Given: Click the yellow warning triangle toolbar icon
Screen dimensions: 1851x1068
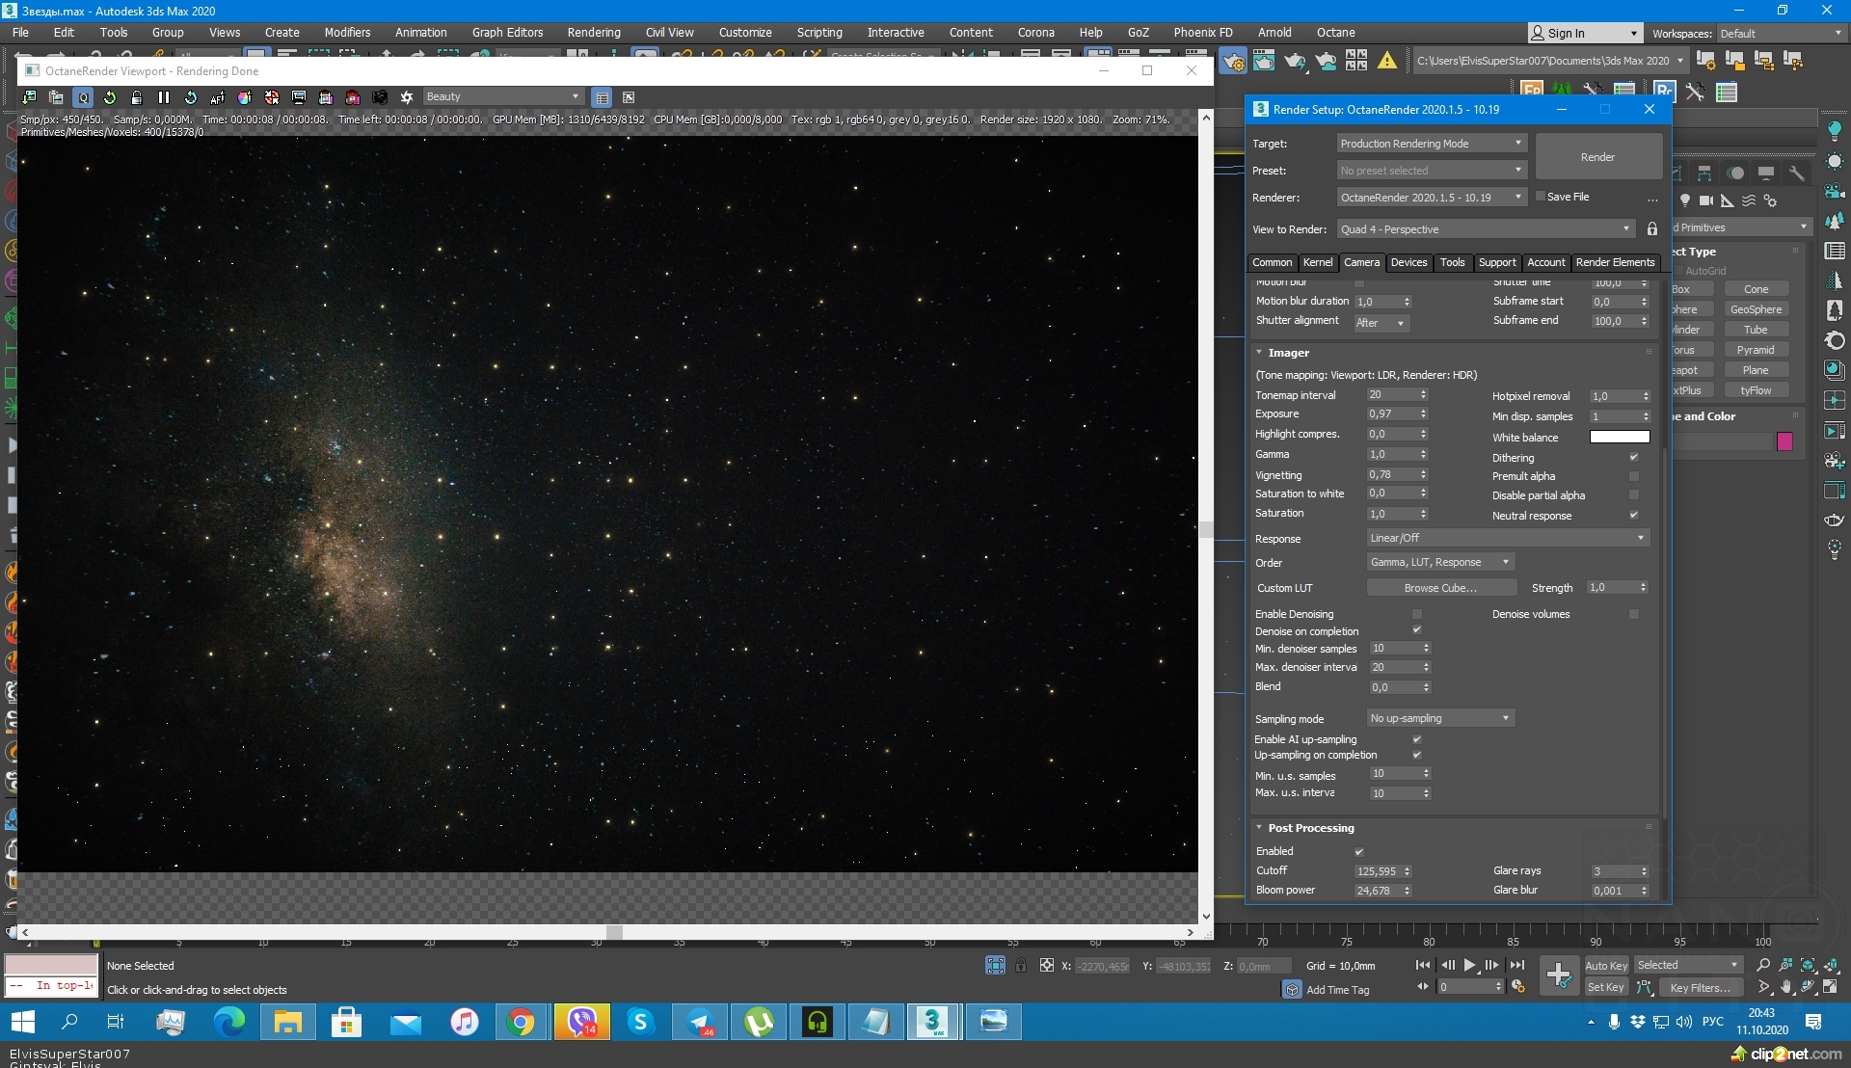Looking at the screenshot, I should pyautogui.click(x=1387, y=61).
